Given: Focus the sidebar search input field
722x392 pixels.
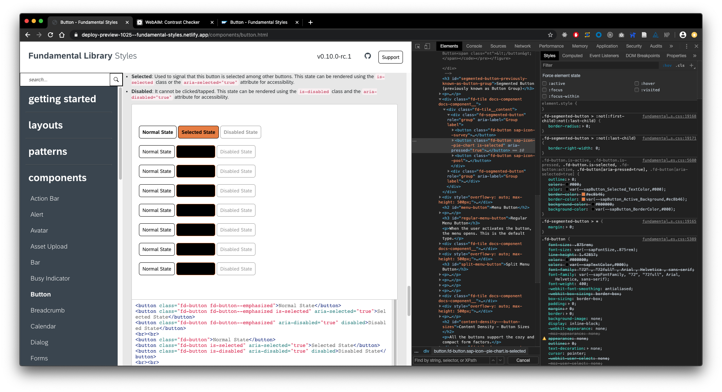Looking at the screenshot, I should [65, 80].
